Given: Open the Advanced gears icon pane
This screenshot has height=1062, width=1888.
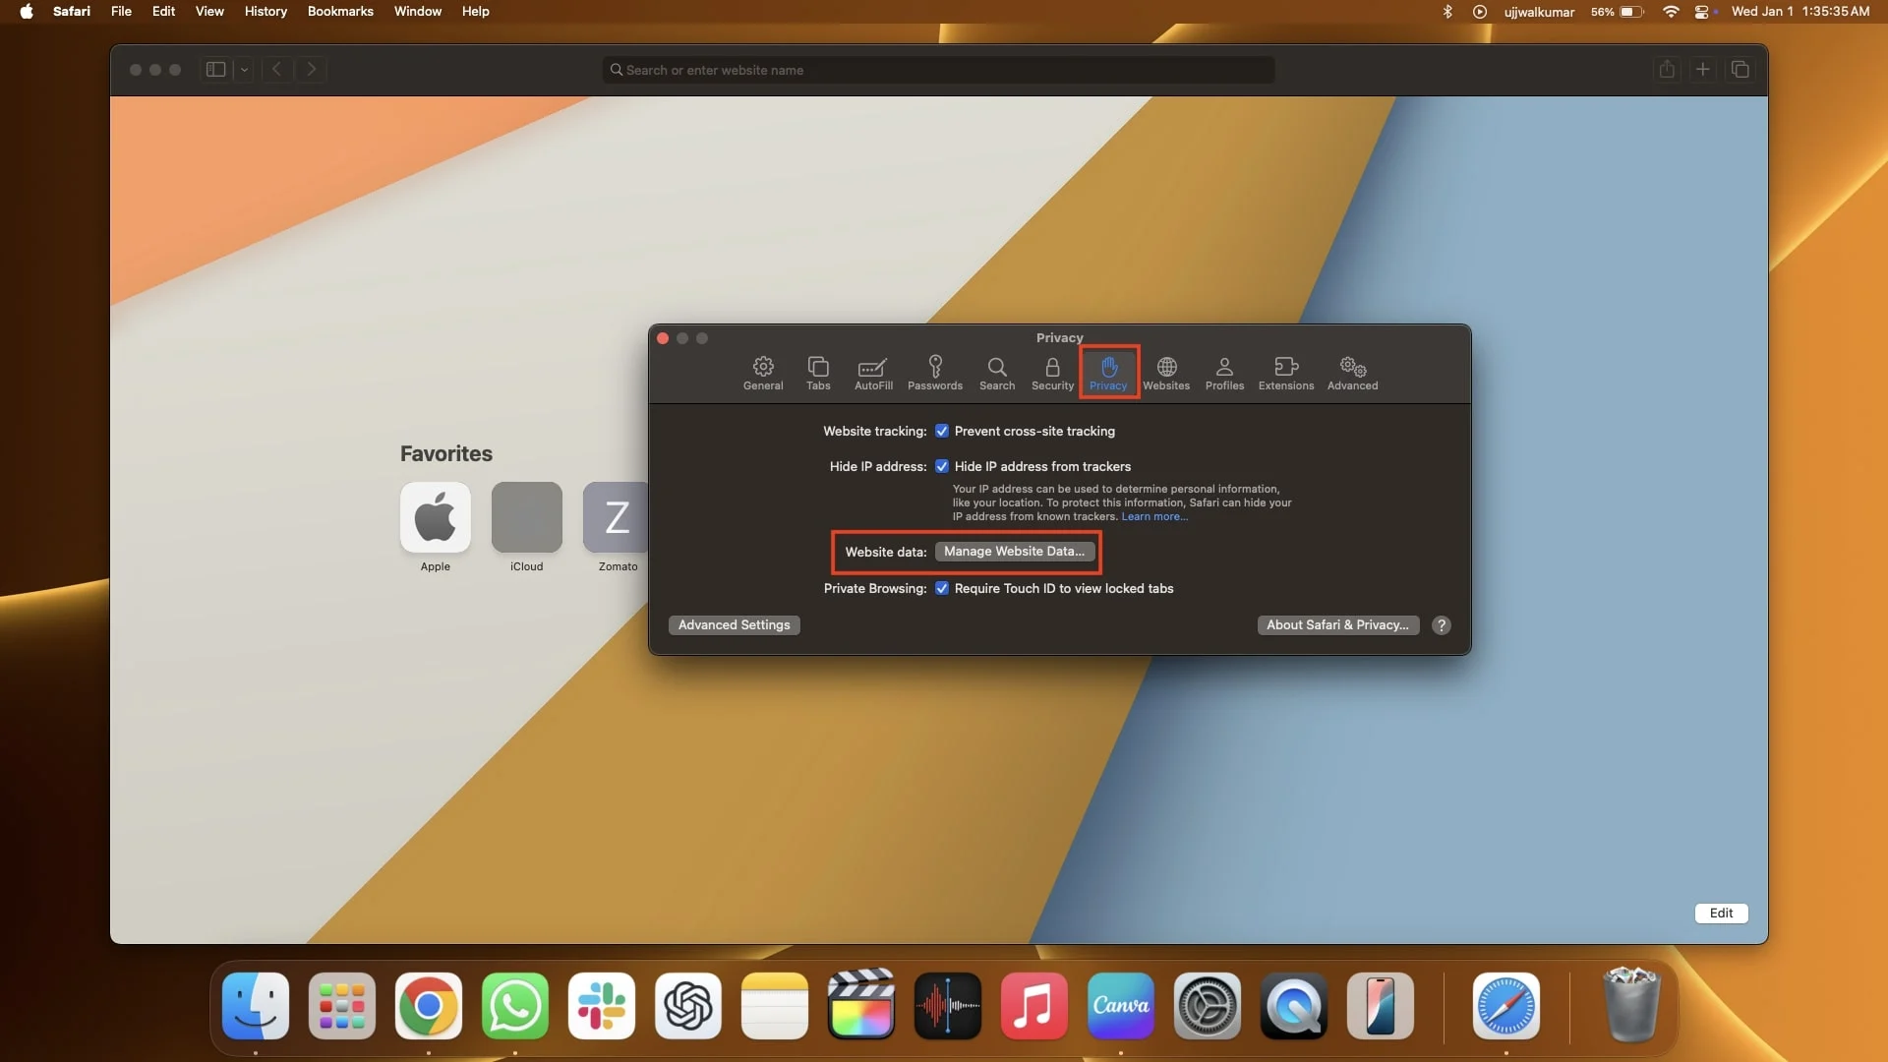Looking at the screenshot, I should (1352, 373).
